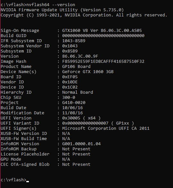This screenshot has width=173, height=188.
Task: Click the blinking cursor at bottom prompt
Action: [28, 182]
